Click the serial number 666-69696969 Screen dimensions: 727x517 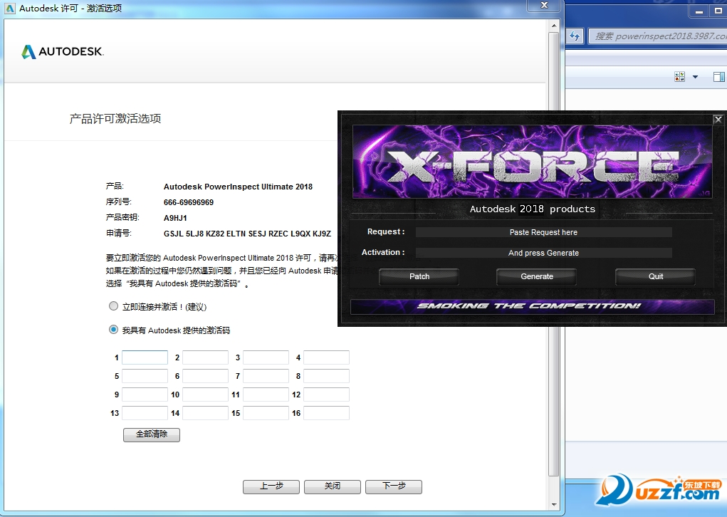[x=189, y=202]
